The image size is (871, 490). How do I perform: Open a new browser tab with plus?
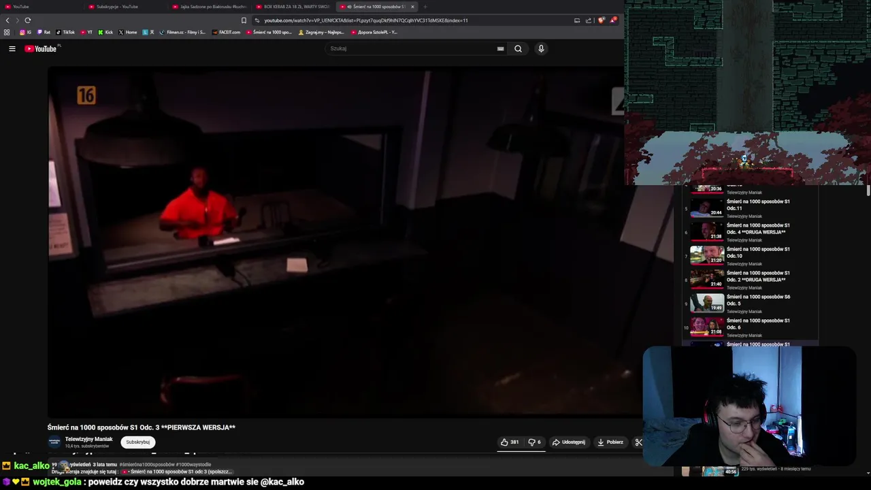(x=425, y=7)
